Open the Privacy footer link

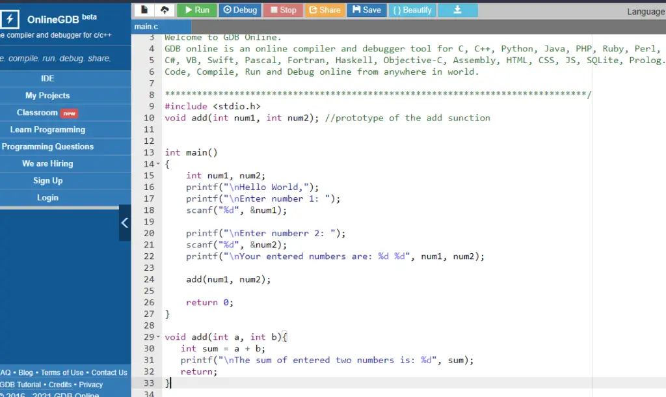click(x=91, y=385)
